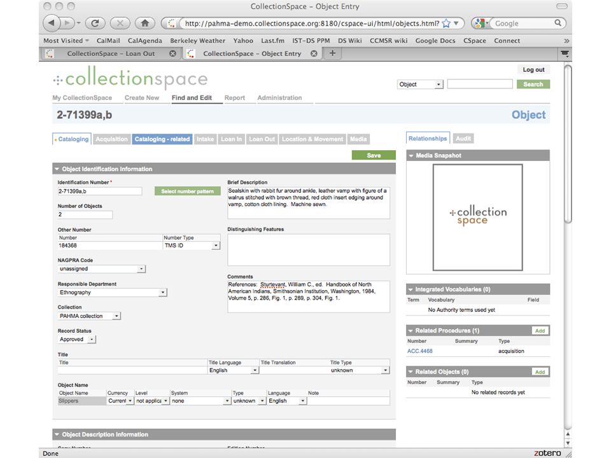The image size is (611, 458).
Task: Click the Select number pattern button
Action: [x=187, y=191]
